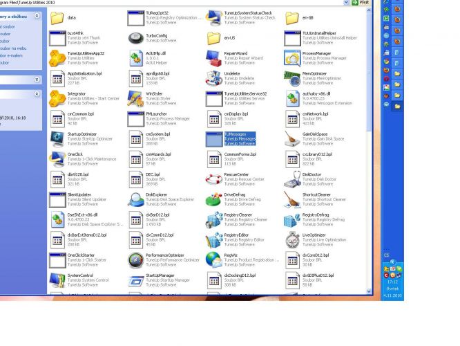This screenshot has width=460, height=346.
Task: Select the DseShExt-x86.dll file name
Action: pos(82,215)
